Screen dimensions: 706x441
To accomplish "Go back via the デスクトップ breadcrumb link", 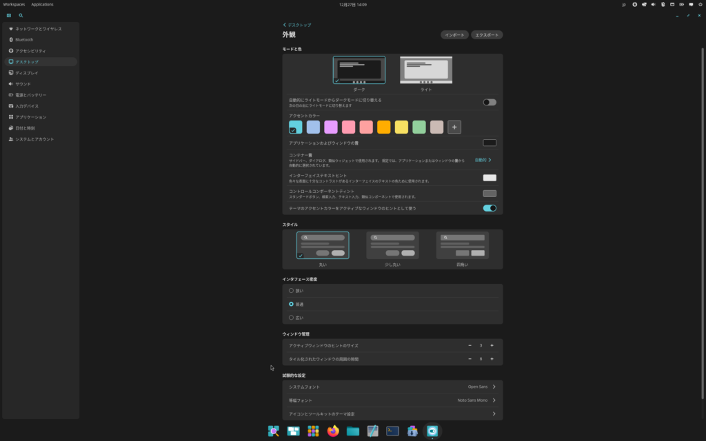I will click(297, 25).
